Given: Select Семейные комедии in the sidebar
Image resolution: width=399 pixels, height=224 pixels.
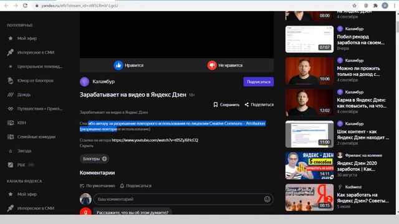Looking at the screenshot, I should tap(36, 137).
